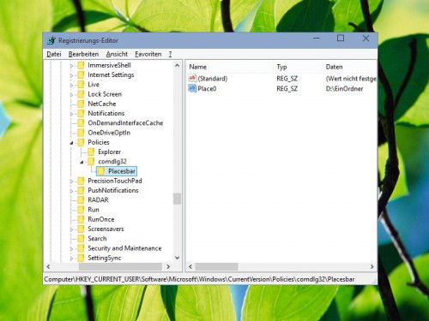
Task: Click the Lock Screen folder icon
Action: pos(81,94)
